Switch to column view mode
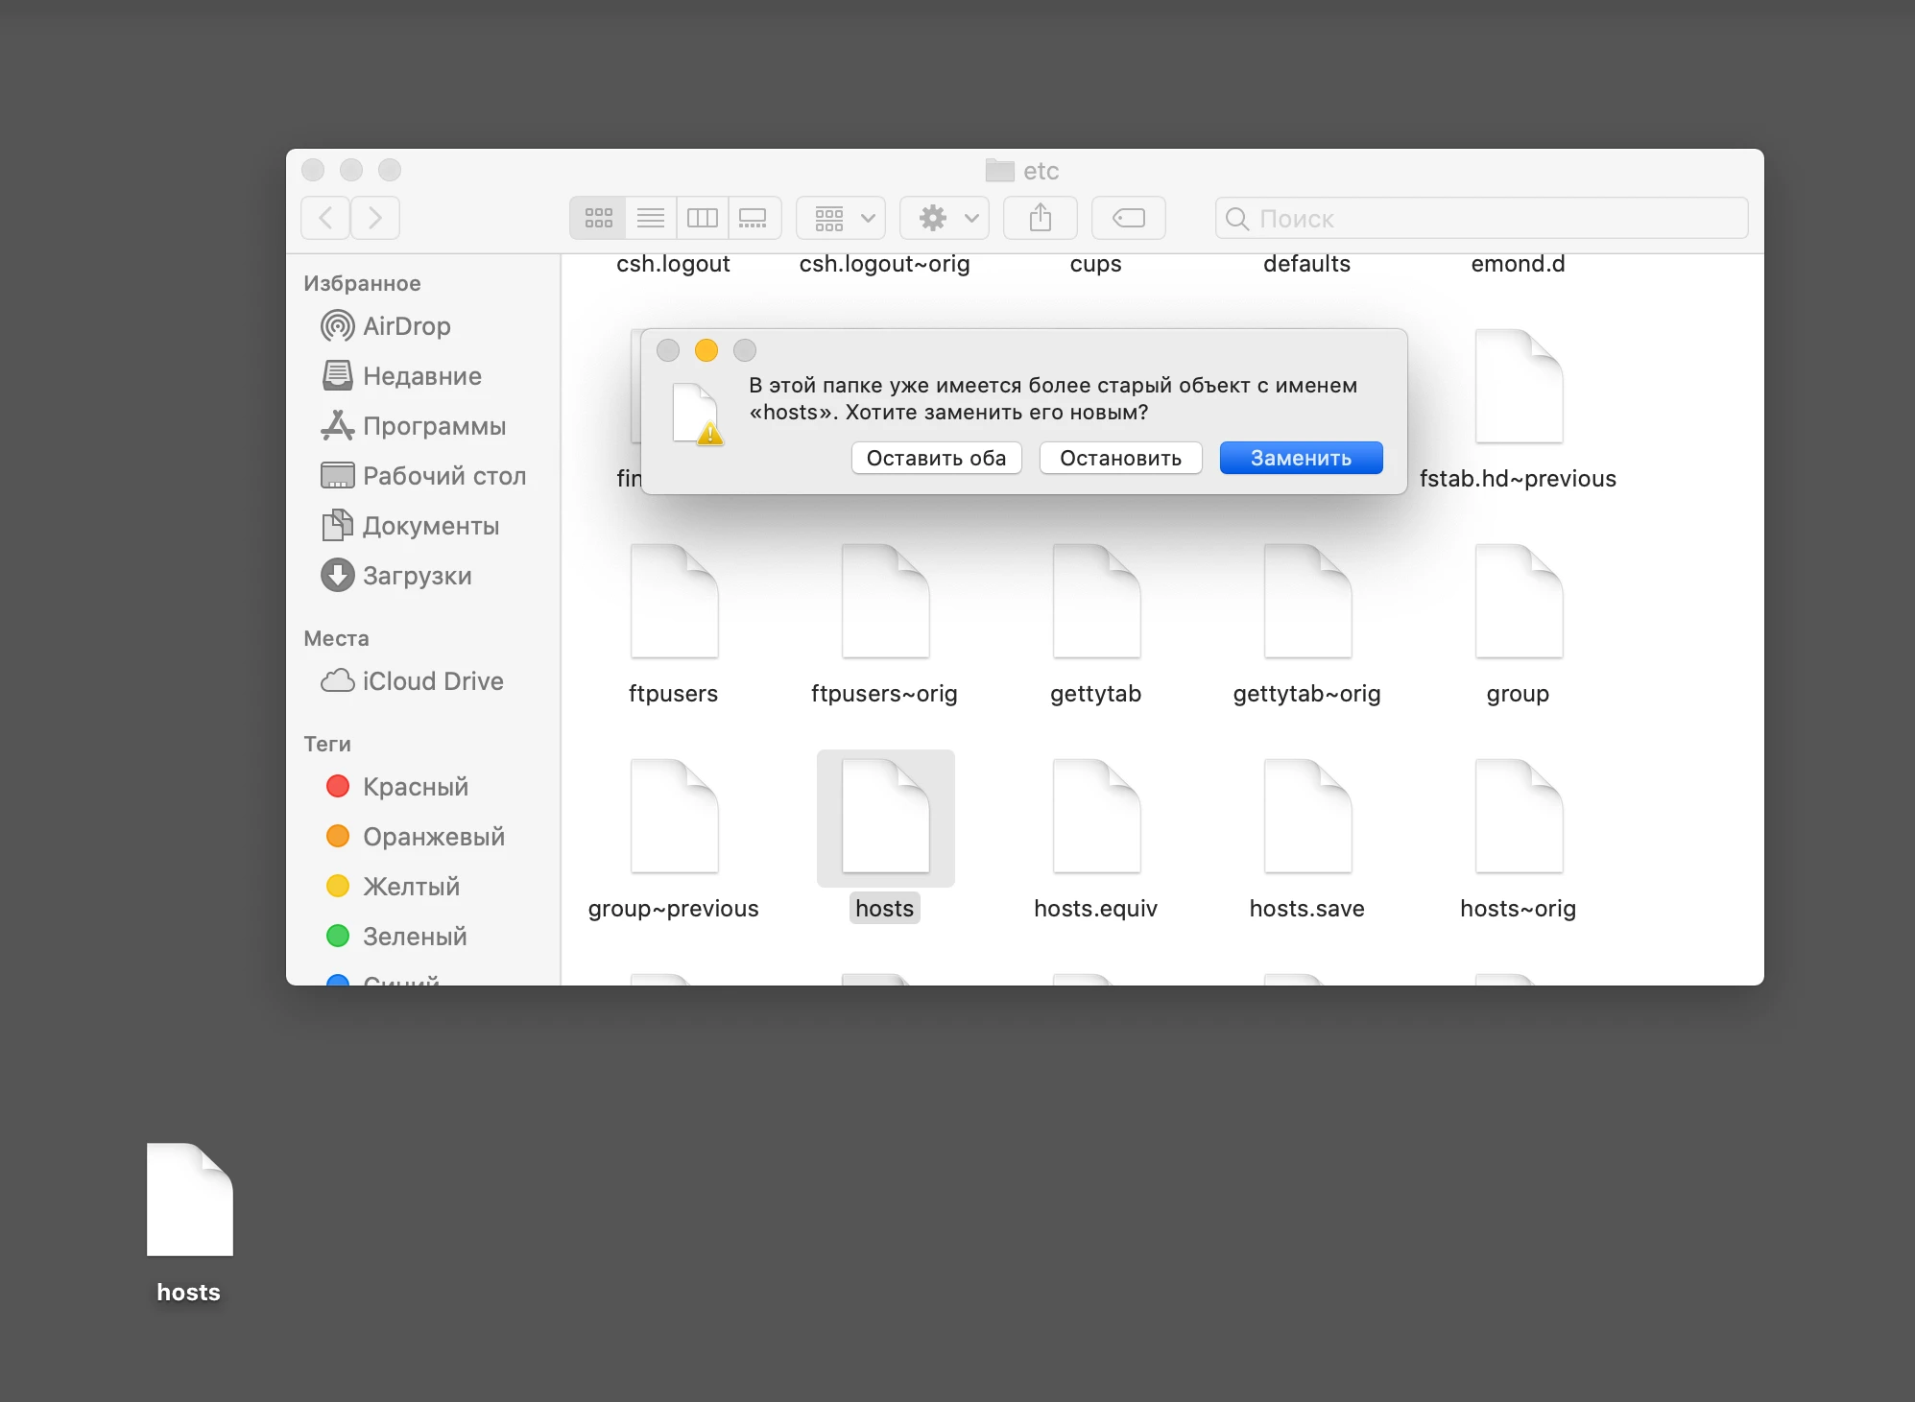Viewport: 1915px width, 1402px height. coord(702,219)
